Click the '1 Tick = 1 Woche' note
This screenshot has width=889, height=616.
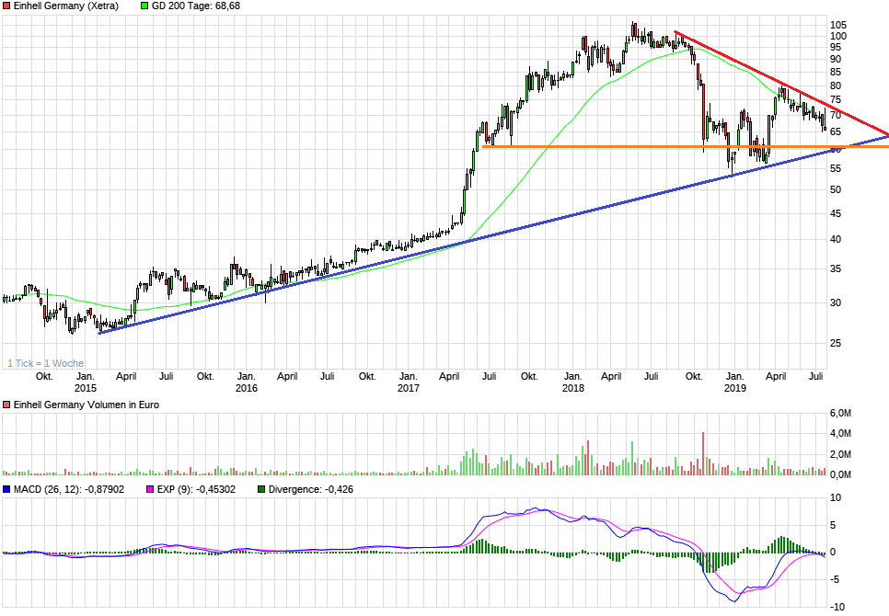tap(45, 363)
